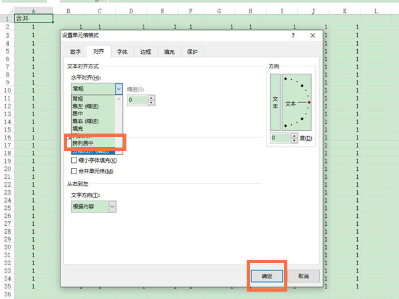Click cell C2 containing 1

100,27
